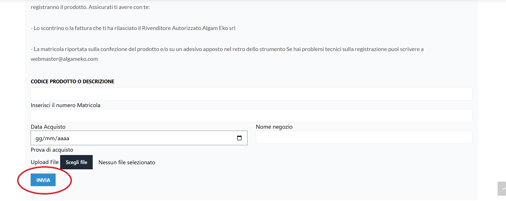Screen dimensions: 506x201
Task: Select the year (aaaa) part of date
Action: pyautogui.click(x=63, y=138)
